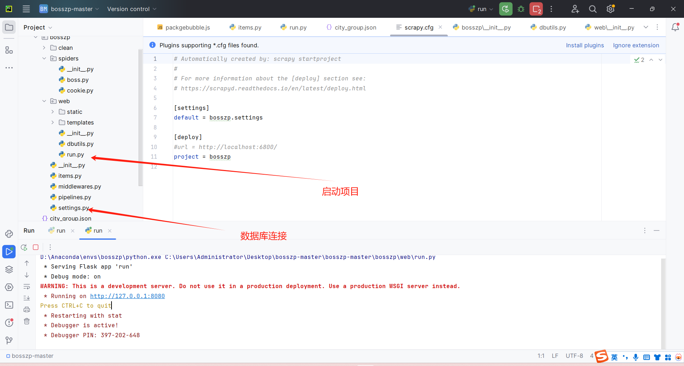Screen dimensions: 684x366
Task: Enable scroll to end in console output
Action: [26, 298]
